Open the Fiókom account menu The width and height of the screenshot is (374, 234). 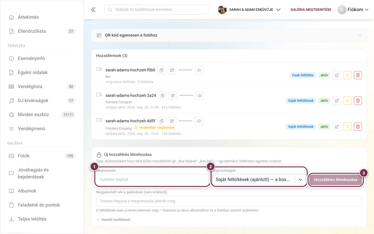pos(353,10)
